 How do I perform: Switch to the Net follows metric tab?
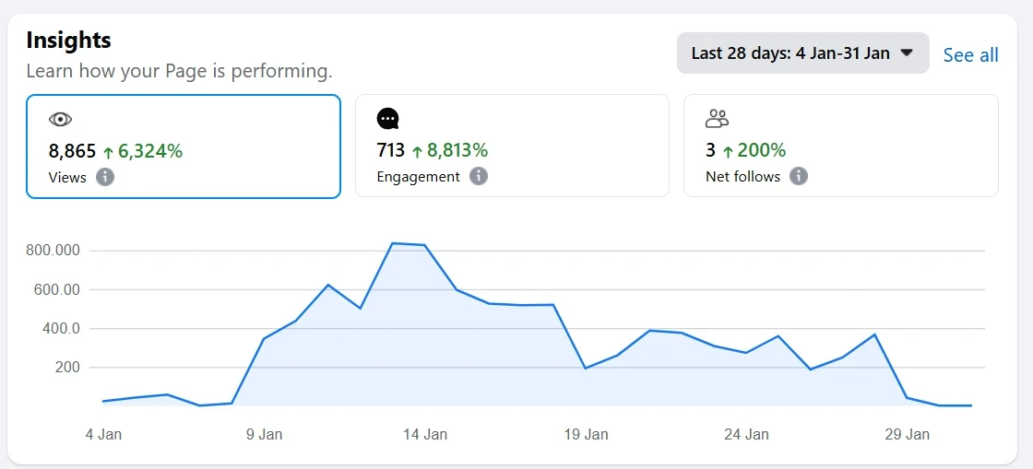click(x=840, y=146)
